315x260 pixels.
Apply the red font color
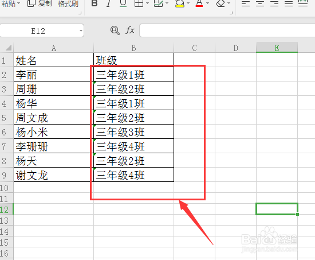199,3
